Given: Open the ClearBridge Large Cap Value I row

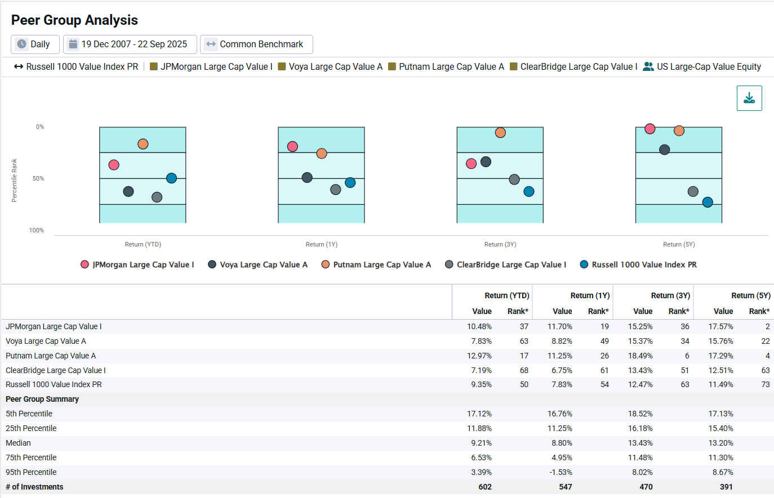Looking at the screenshot, I should point(56,370).
